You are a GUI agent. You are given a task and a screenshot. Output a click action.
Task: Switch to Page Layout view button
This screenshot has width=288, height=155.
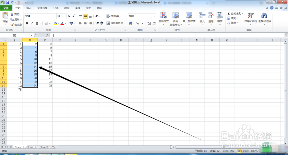pos(243,151)
